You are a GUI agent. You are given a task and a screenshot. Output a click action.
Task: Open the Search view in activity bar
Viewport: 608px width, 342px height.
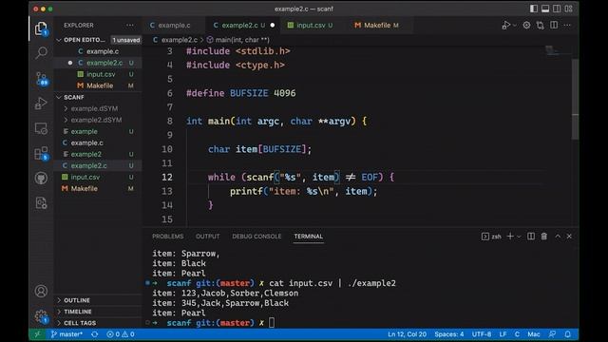click(41, 53)
